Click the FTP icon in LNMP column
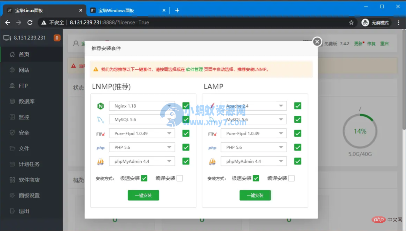The height and width of the screenshot is (231, 406). click(x=101, y=134)
